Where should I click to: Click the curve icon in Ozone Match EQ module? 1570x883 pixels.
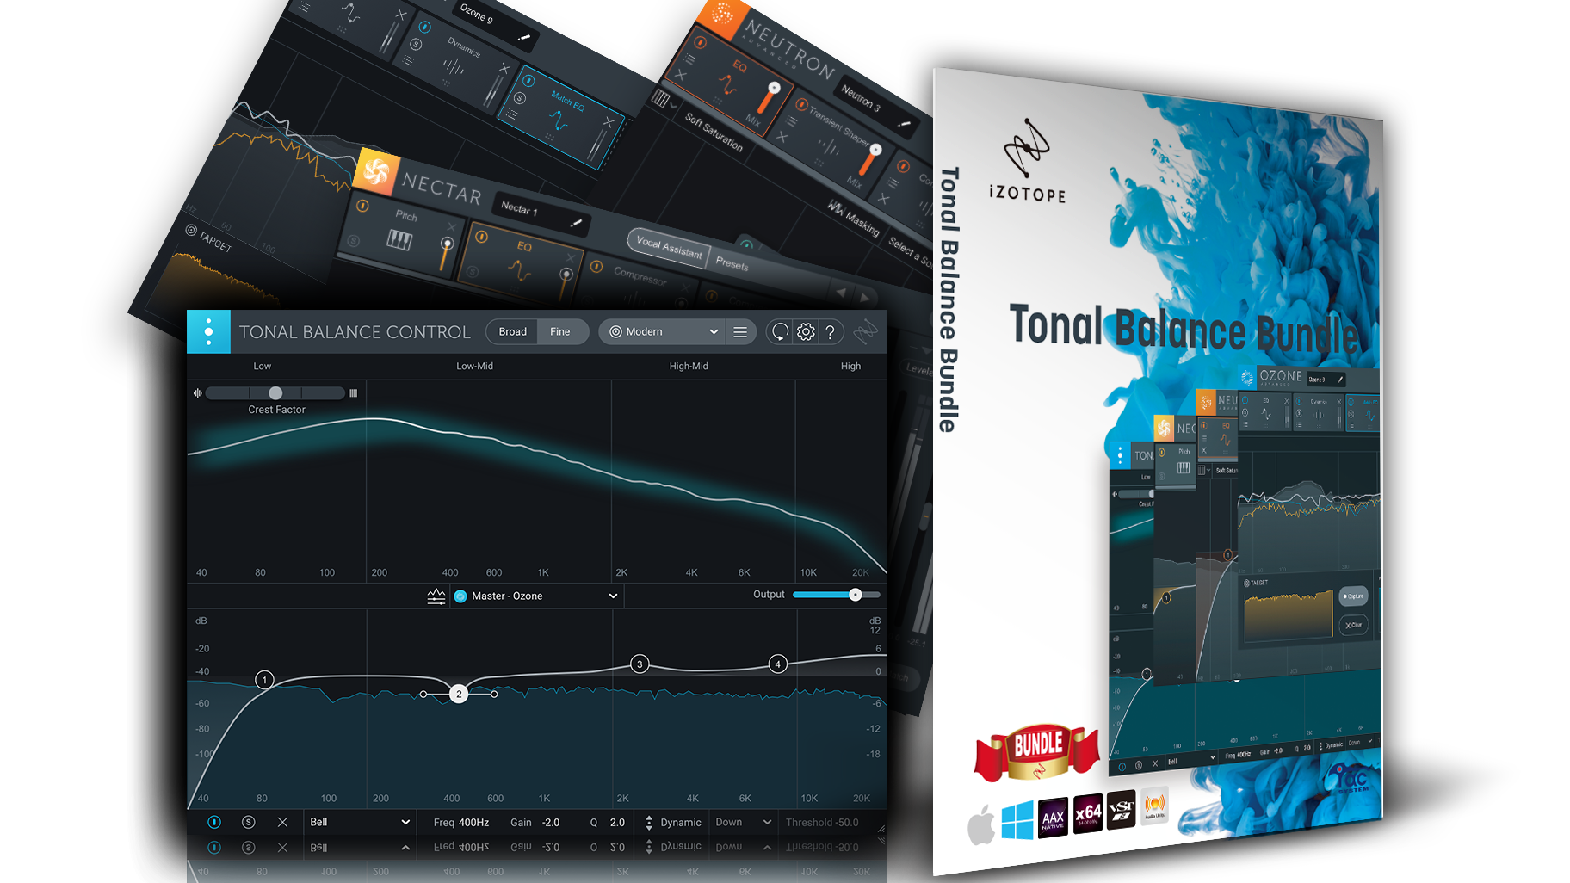coord(558,122)
